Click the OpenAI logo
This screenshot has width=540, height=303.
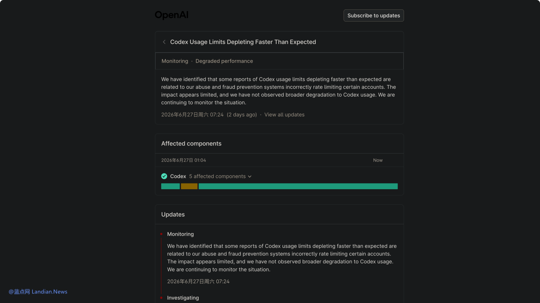(171, 15)
